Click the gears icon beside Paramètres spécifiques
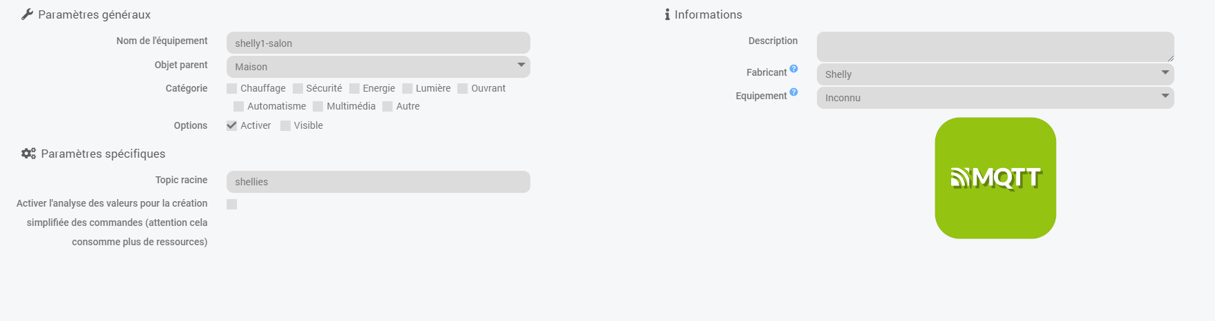 click(x=28, y=154)
